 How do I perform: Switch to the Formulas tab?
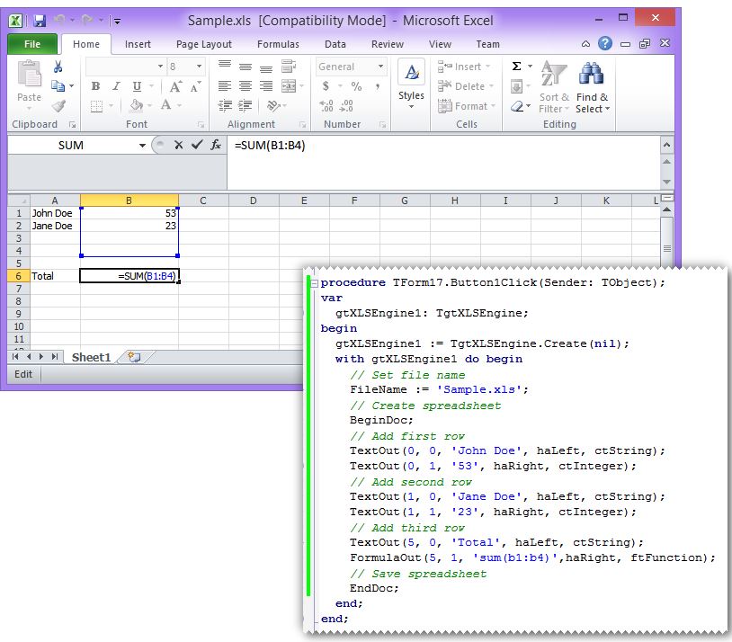pos(278,44)
